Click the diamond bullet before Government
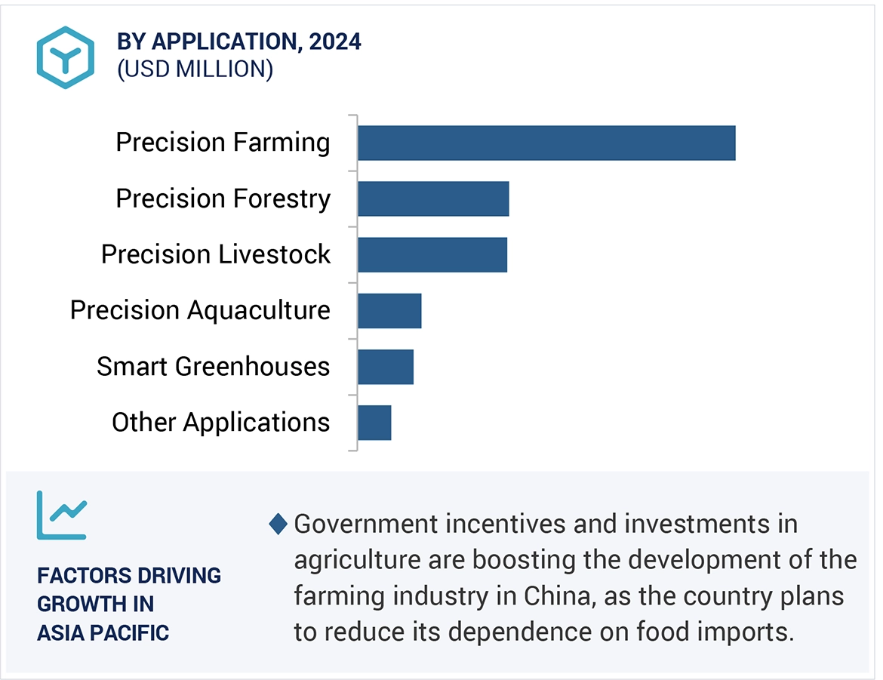The height and width of the screenshot is (680, 883). (x=278, y=524)
